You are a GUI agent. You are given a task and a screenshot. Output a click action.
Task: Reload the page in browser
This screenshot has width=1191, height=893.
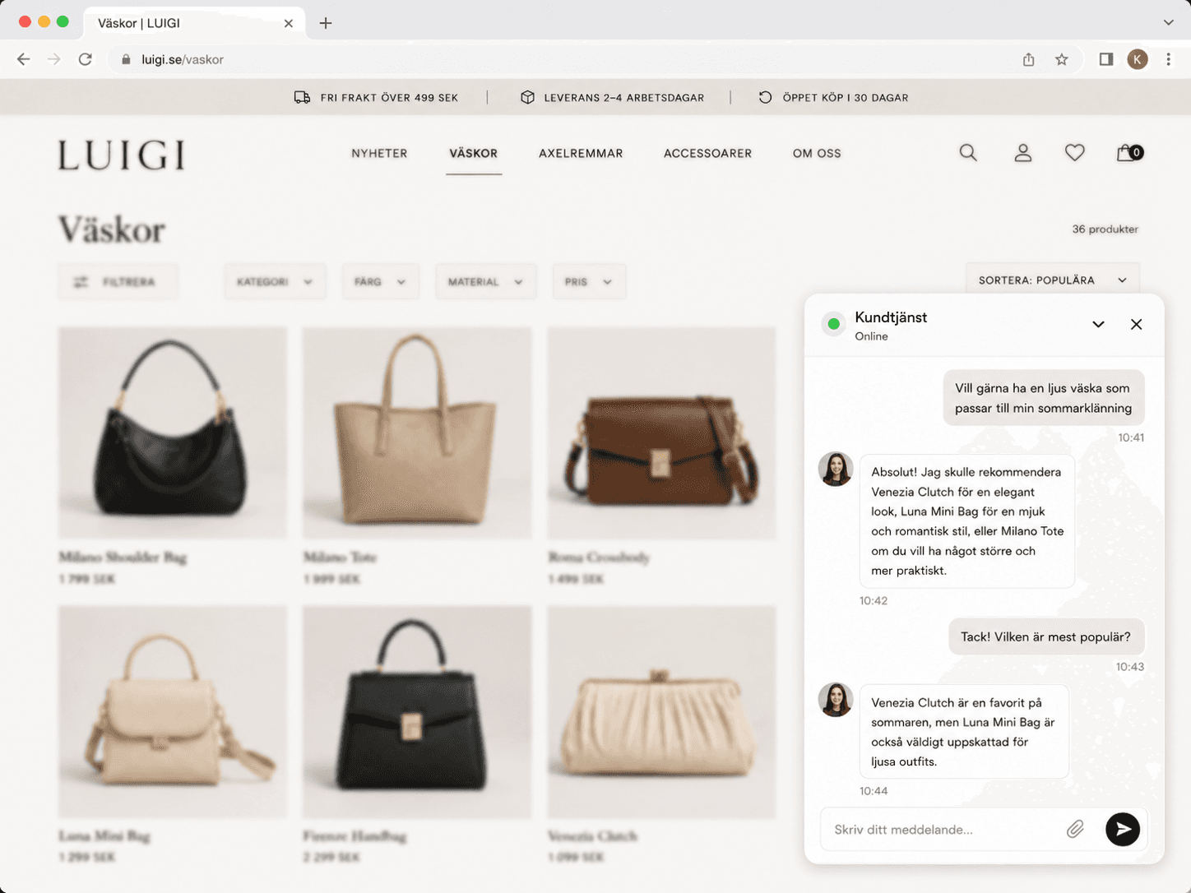(x=85, y=59)
